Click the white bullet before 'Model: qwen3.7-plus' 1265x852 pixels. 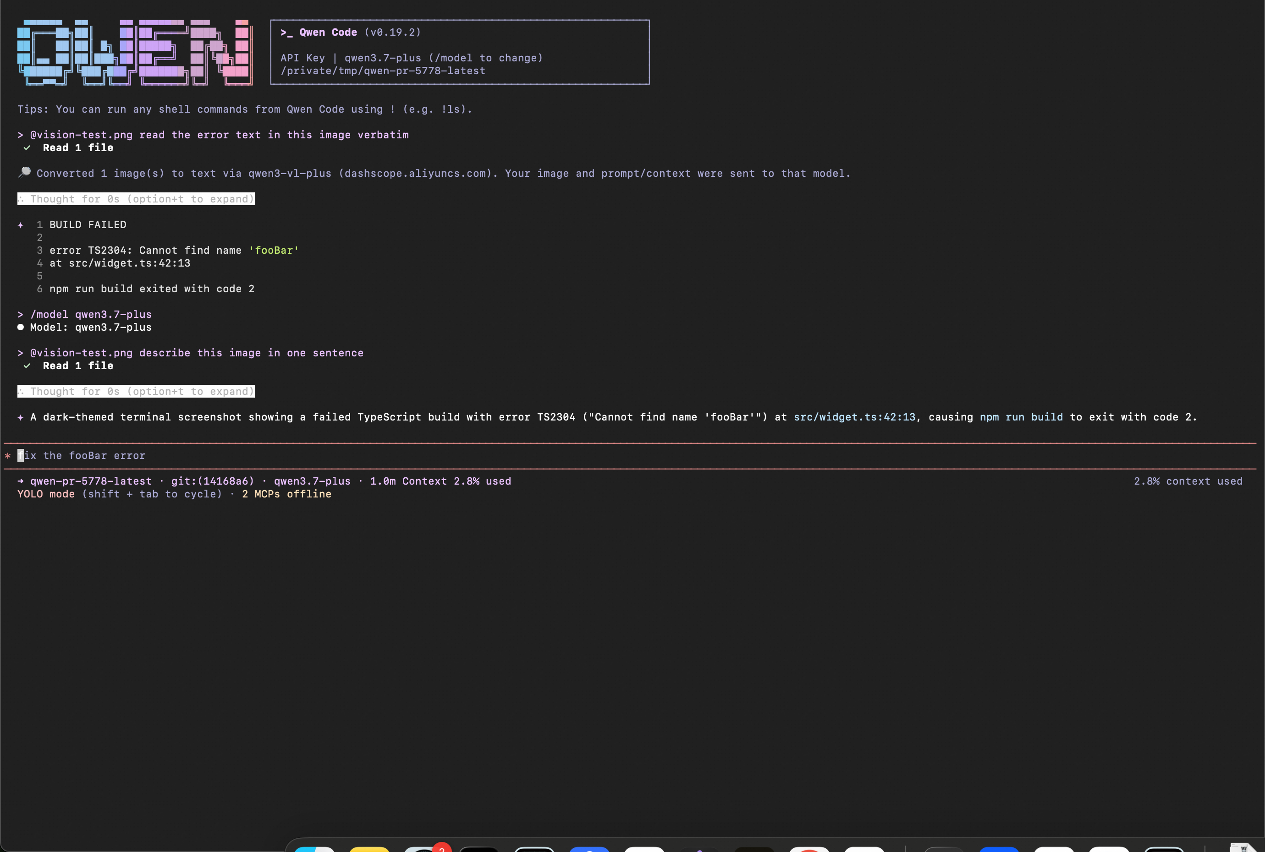tap(21, 327)
